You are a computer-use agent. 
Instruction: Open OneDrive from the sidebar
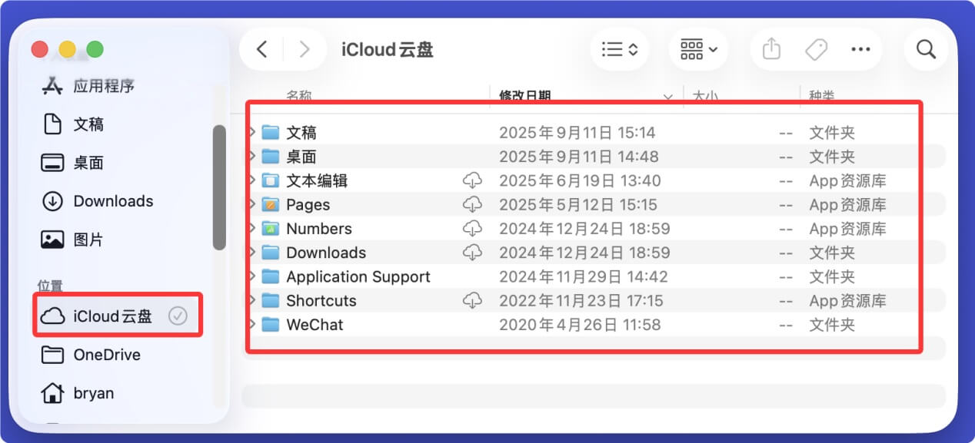coord(105,354)
